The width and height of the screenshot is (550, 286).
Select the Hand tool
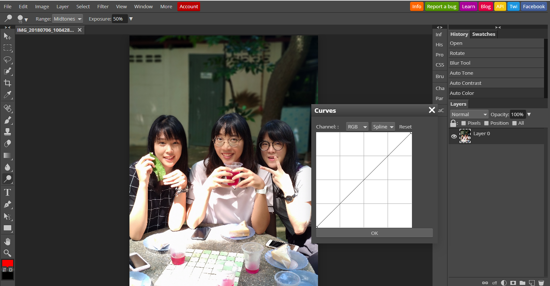(7, 241)
